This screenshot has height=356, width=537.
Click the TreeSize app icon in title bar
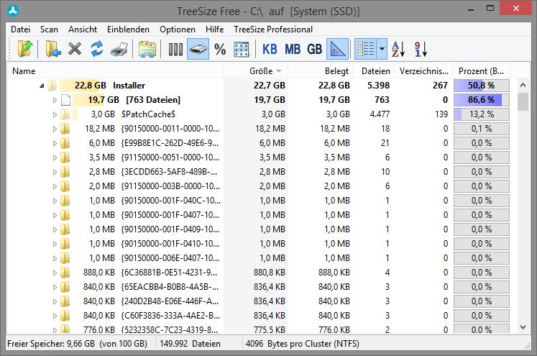[13, 12]
